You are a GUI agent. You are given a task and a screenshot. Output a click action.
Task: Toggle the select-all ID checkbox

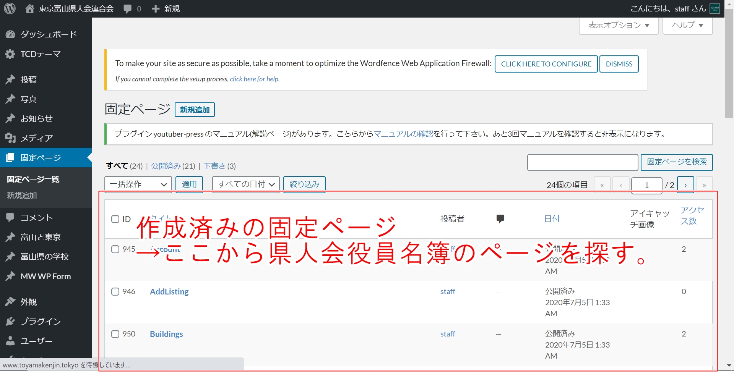tap(115, 219)
